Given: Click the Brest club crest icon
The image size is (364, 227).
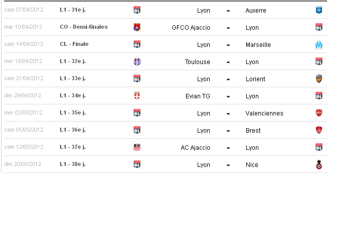Looking at the screenshot, I should pos(319,130).
